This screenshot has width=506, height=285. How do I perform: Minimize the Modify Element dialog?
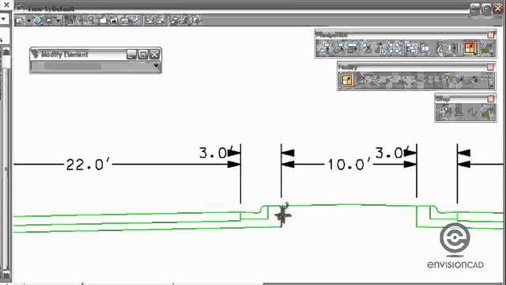(x=131, y=55)
